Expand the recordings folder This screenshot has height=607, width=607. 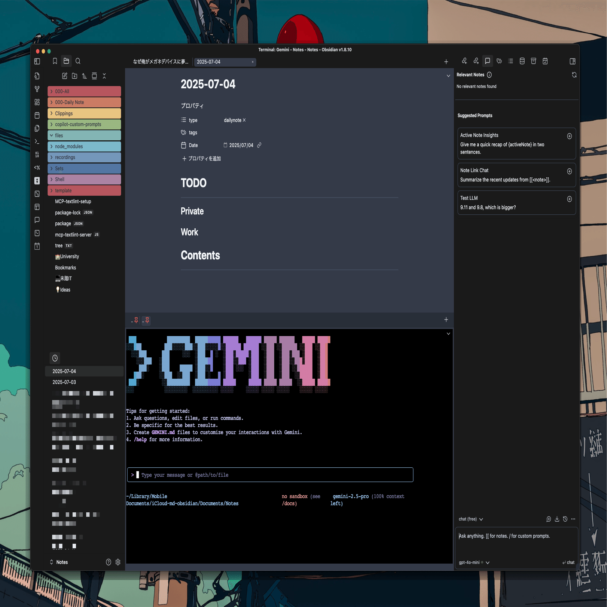[84, 158]
